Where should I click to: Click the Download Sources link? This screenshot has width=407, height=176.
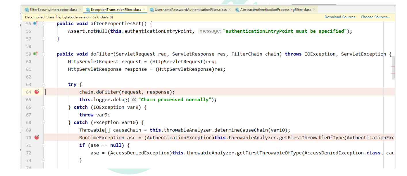[x=340, y=17]
